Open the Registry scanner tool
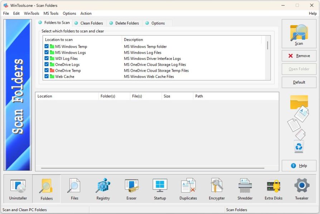This screenshot has width=320, height=214. pyautogui.click(x=103, y=189)
